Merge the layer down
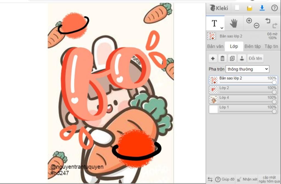The height and width of the screenshot is (184, 281). coord(242,58)
